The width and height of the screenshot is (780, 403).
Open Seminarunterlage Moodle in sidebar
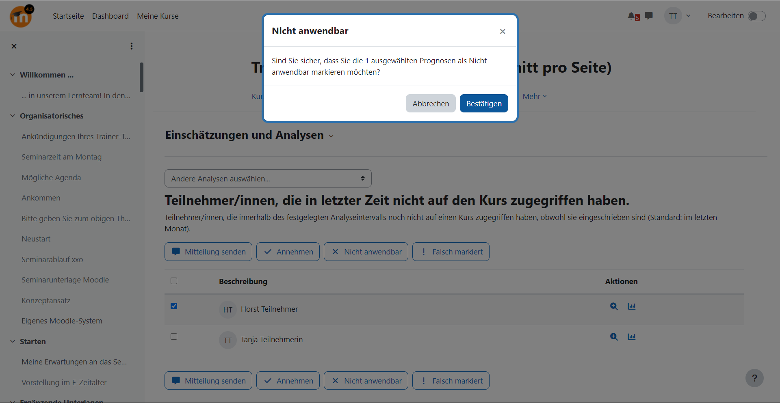tap(65, 280)
